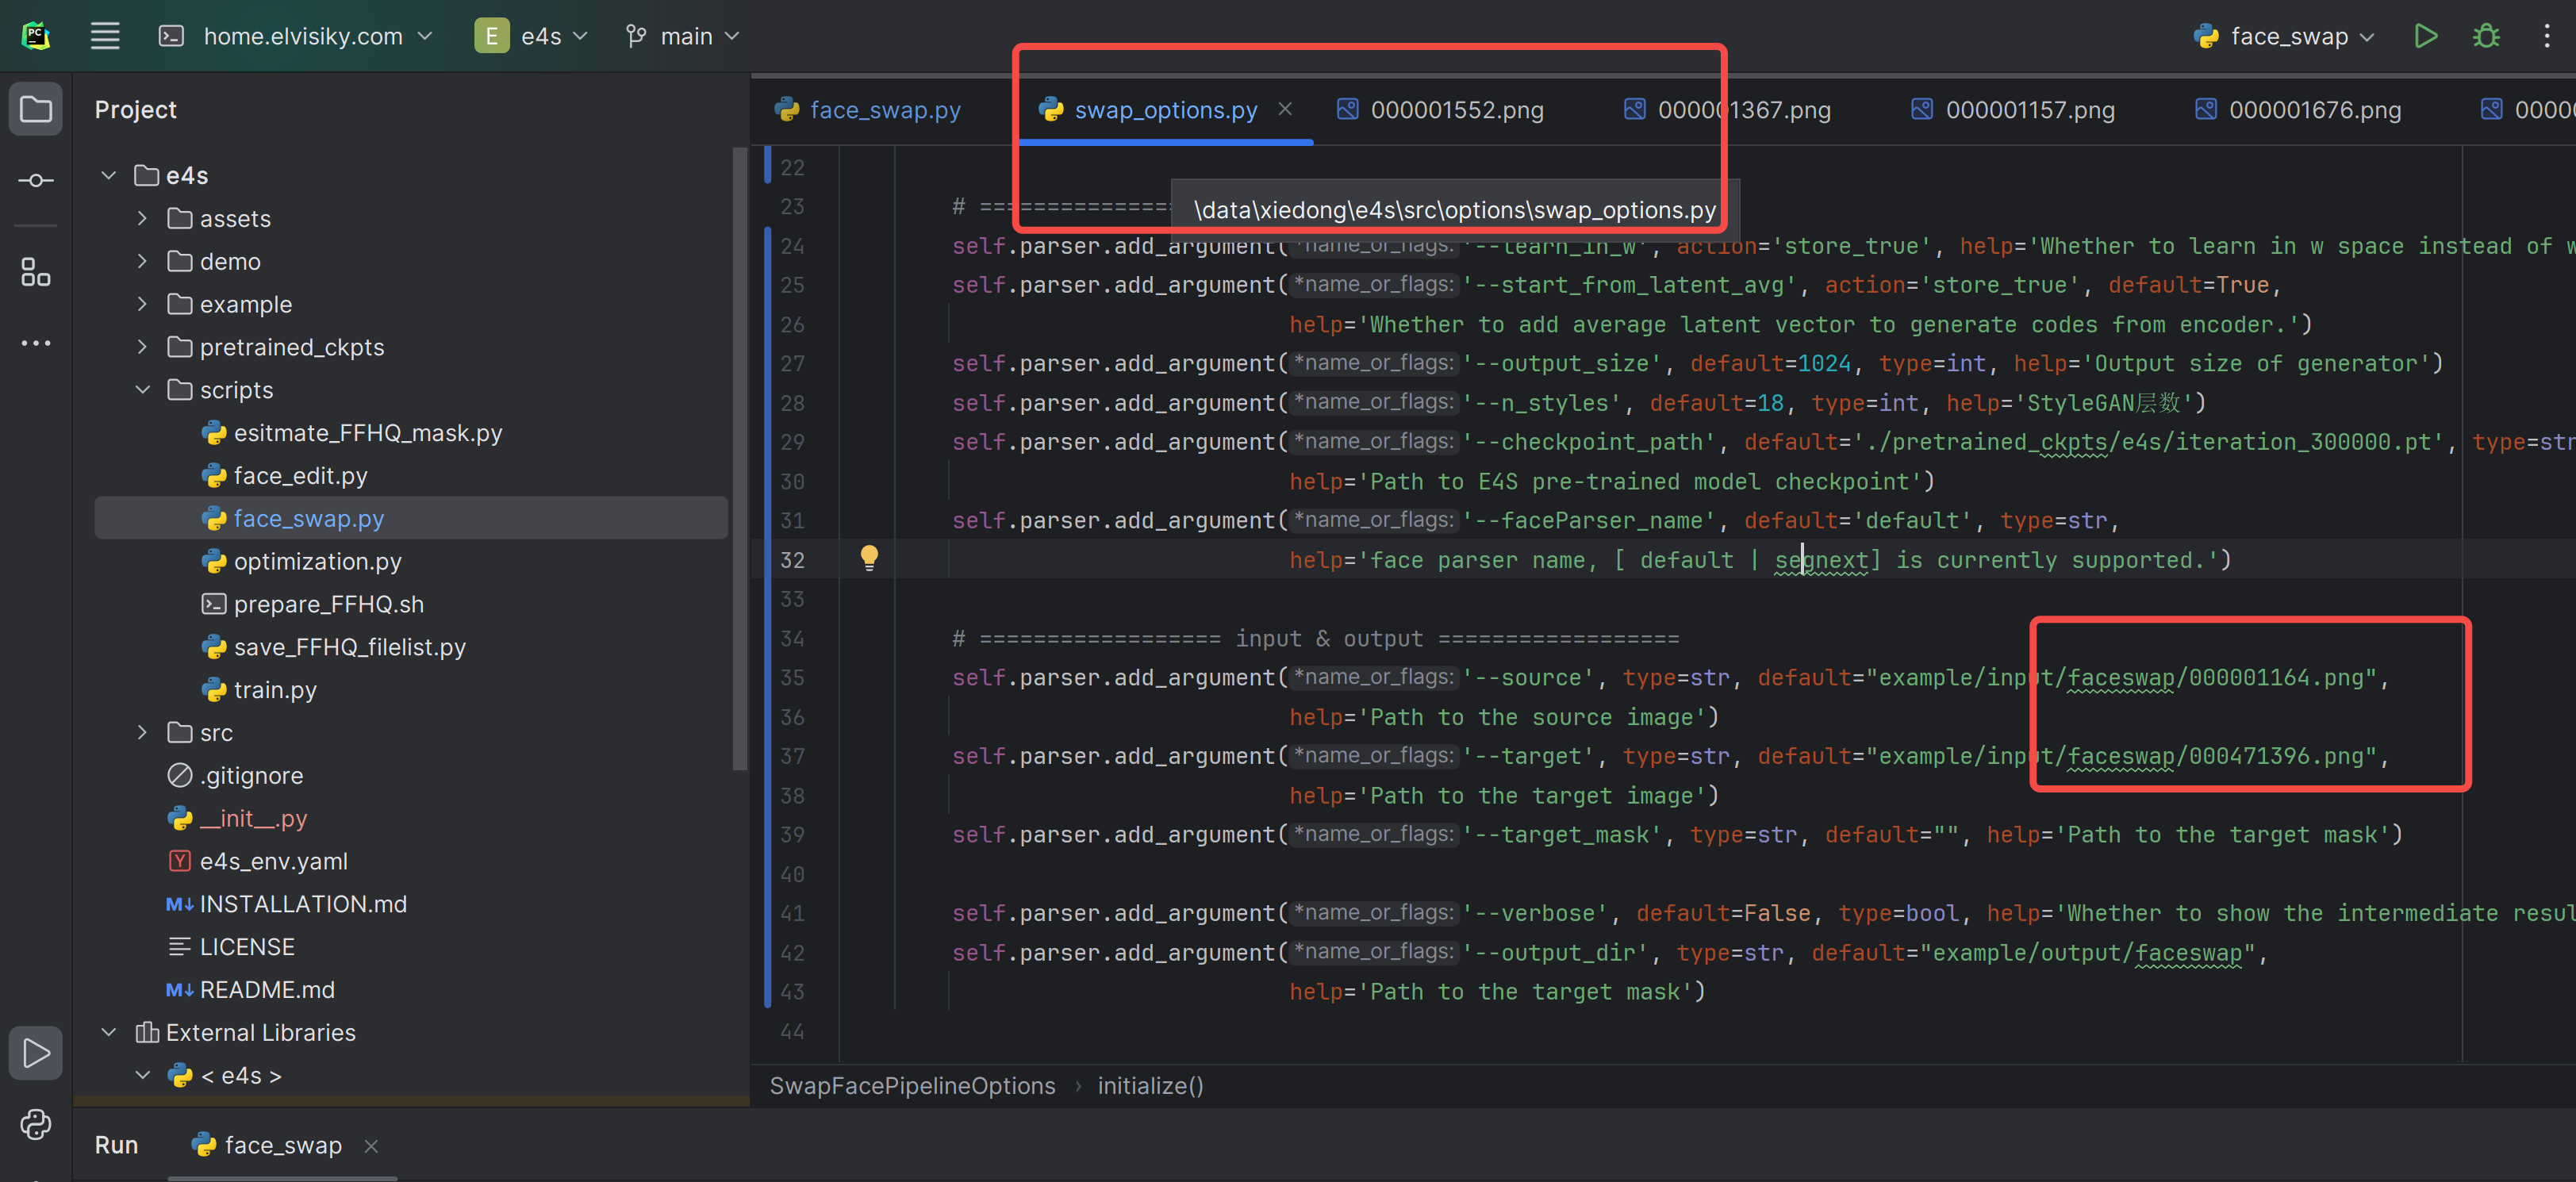The height and width of the screenshot is (1182, 2576).
Task: Open the LICENSE file
Action: [232, 947]
